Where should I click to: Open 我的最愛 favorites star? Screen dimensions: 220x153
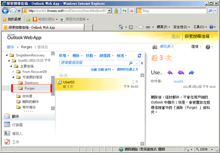pos(12,19)
